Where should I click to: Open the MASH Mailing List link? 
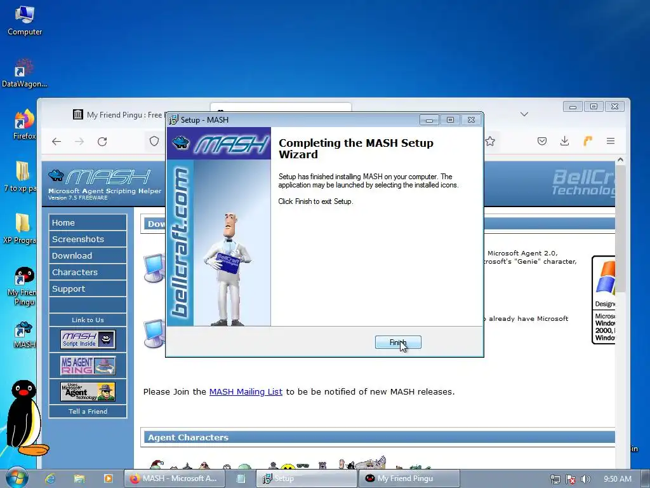pyautogui.click(x=246, y=391)
